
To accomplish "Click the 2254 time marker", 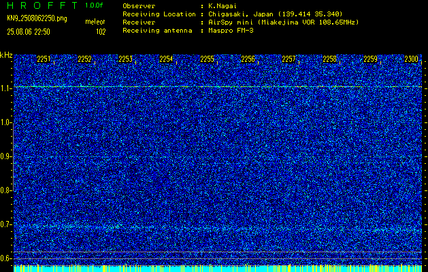I will tap(166, 59).
